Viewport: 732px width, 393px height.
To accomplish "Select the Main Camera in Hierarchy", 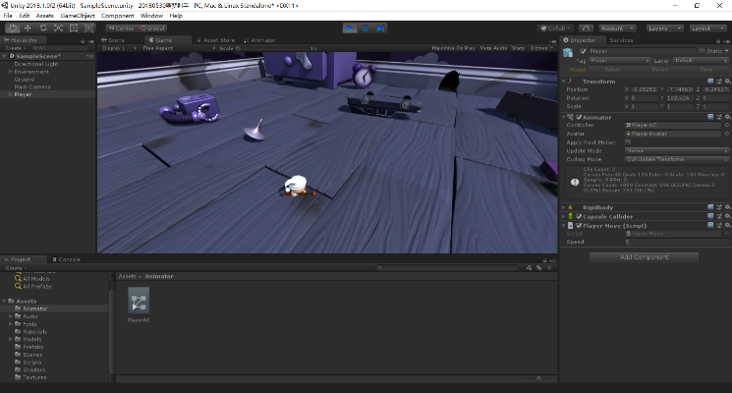I will (30, 86).
